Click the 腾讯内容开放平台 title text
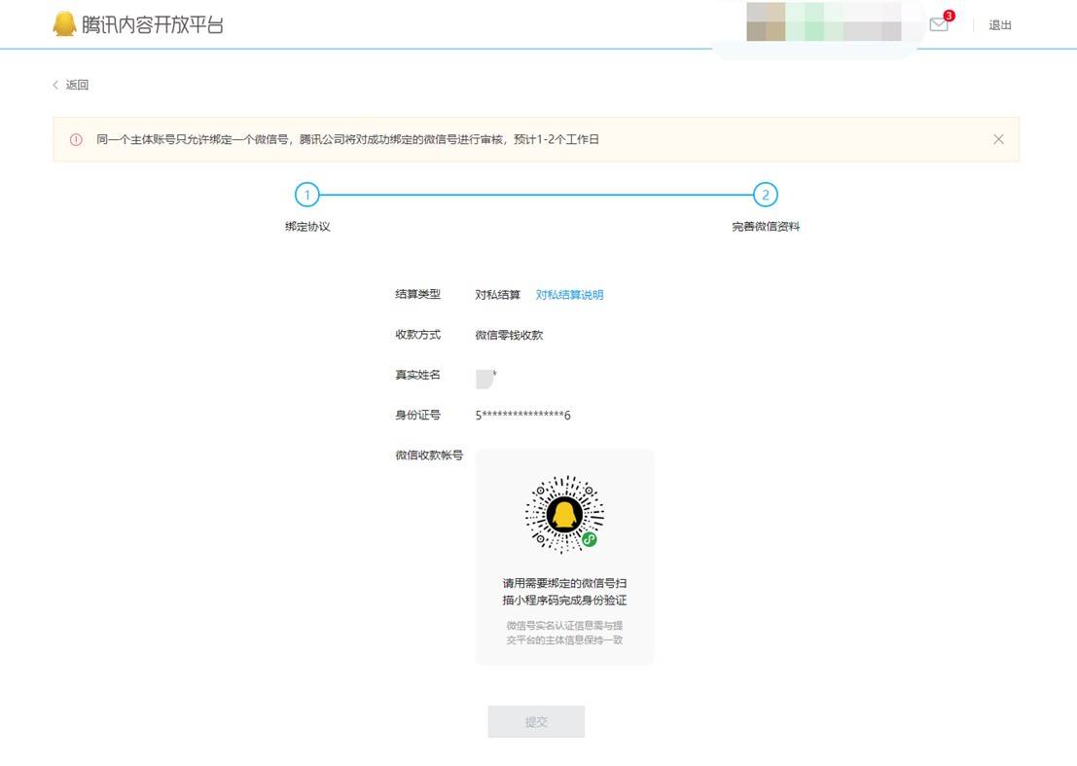The height and width of the screenshot is (766, 1077). [153, 24]
